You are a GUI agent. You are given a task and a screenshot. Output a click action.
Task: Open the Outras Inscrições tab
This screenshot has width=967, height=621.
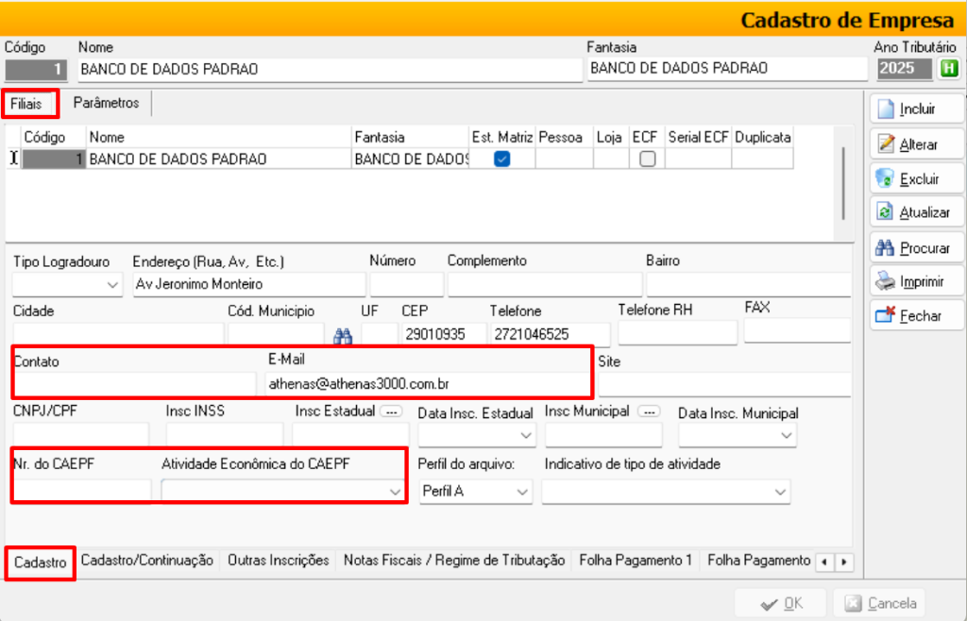[279, 561]
